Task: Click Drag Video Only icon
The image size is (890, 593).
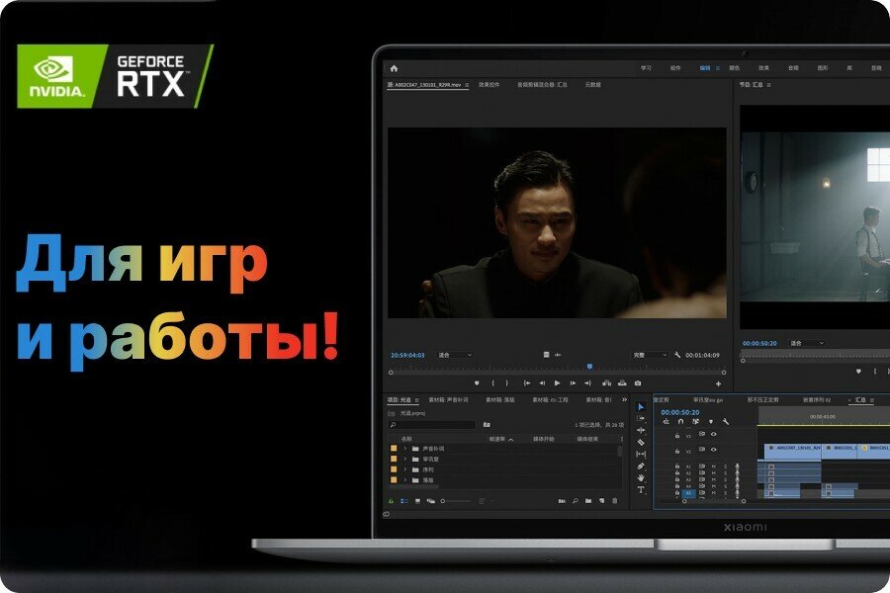Action: (x=546, y=355)
